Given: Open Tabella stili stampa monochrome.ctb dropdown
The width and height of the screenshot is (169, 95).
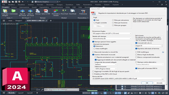Looking at the screenshot, I should point(112,39).
